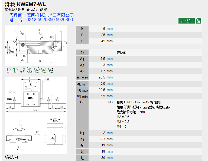Screen dimensions: 208x161
Task: Open the carriage cross-section drawing
Action: pos(36,46)
